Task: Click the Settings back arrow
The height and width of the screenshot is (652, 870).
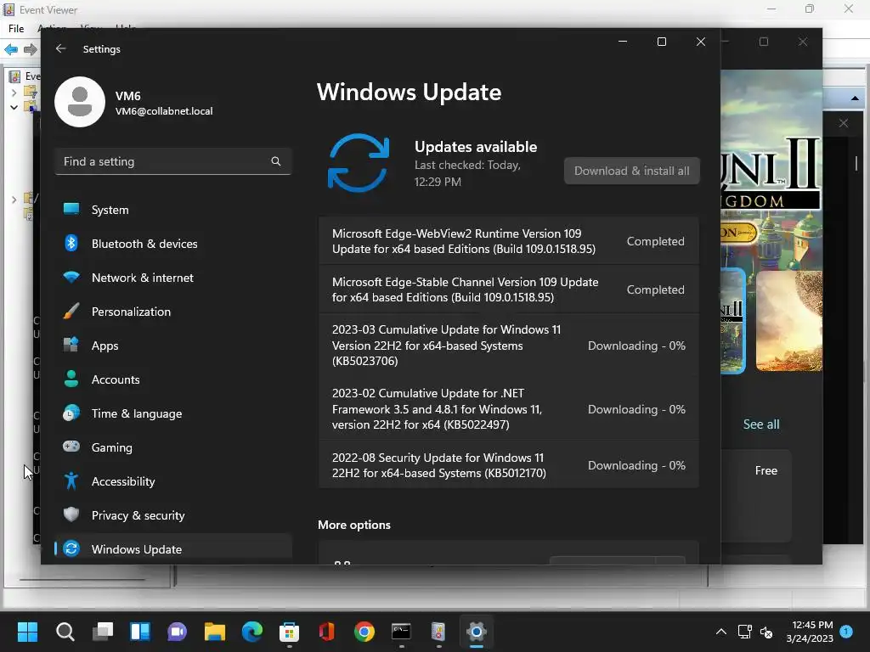Action: 61,48
